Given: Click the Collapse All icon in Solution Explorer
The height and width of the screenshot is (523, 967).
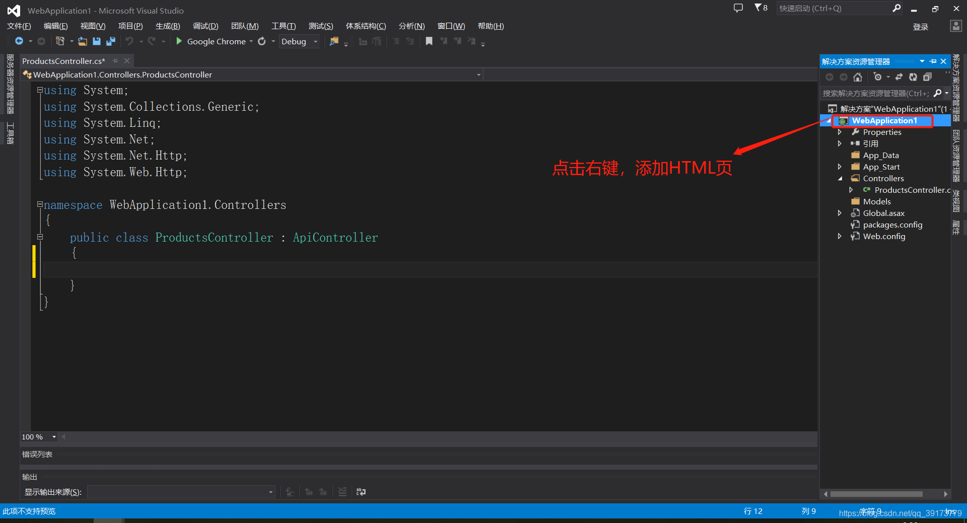Looking at the screenshot, I should click(927, 77).
